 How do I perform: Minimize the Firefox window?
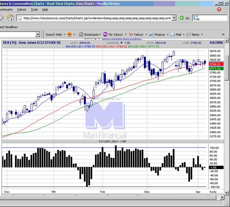(x=216, y=3)
